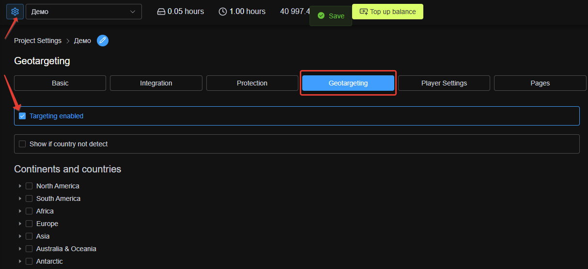Click the storage disk icon beside 0.05 hours
This screenshot has height=269, width=588.
coord(161,12)
